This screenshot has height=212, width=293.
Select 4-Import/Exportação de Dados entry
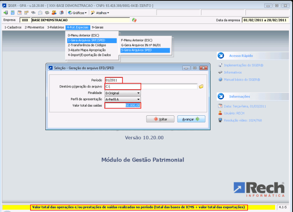click(x=92, y=55)
